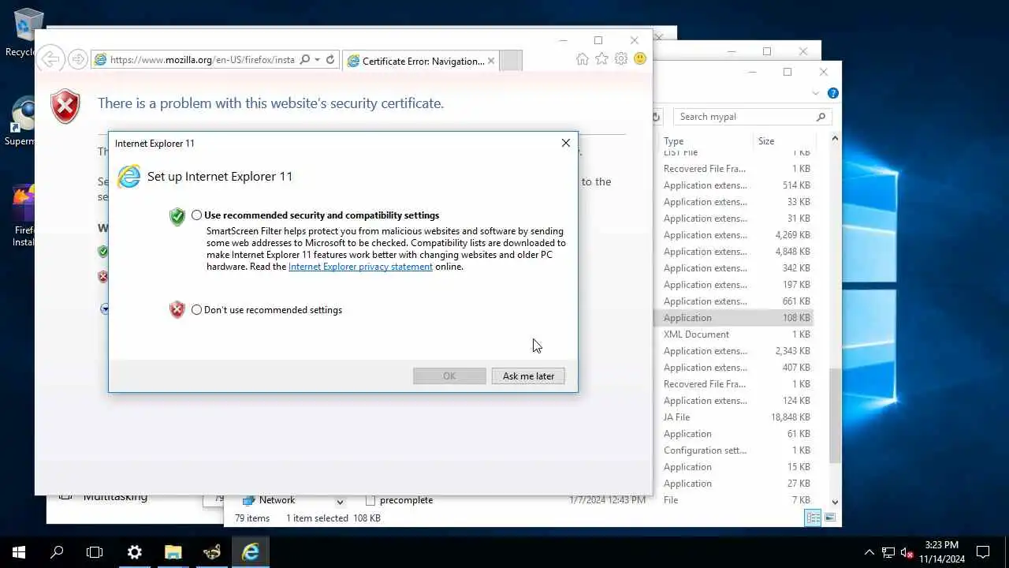Select the highlighted Application 108 KB row
This screenshot has width=1009, height=568.
click(733, 318)
